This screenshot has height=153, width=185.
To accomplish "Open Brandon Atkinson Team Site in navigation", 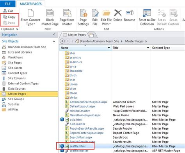I will pyautogui.click(x=27, y=47).
